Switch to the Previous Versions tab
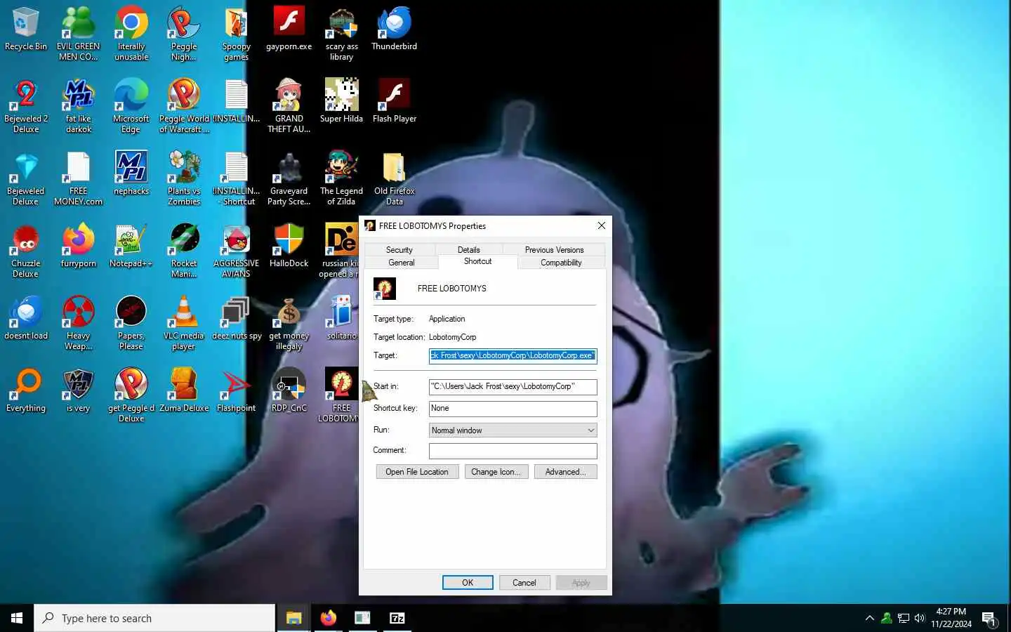1011x632 pixels. [x=554, y=250]
